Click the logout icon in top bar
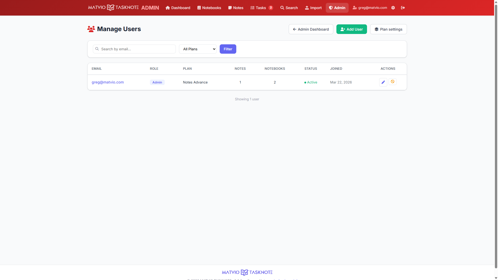The image size is (498, 280). [x=403, y=8]
